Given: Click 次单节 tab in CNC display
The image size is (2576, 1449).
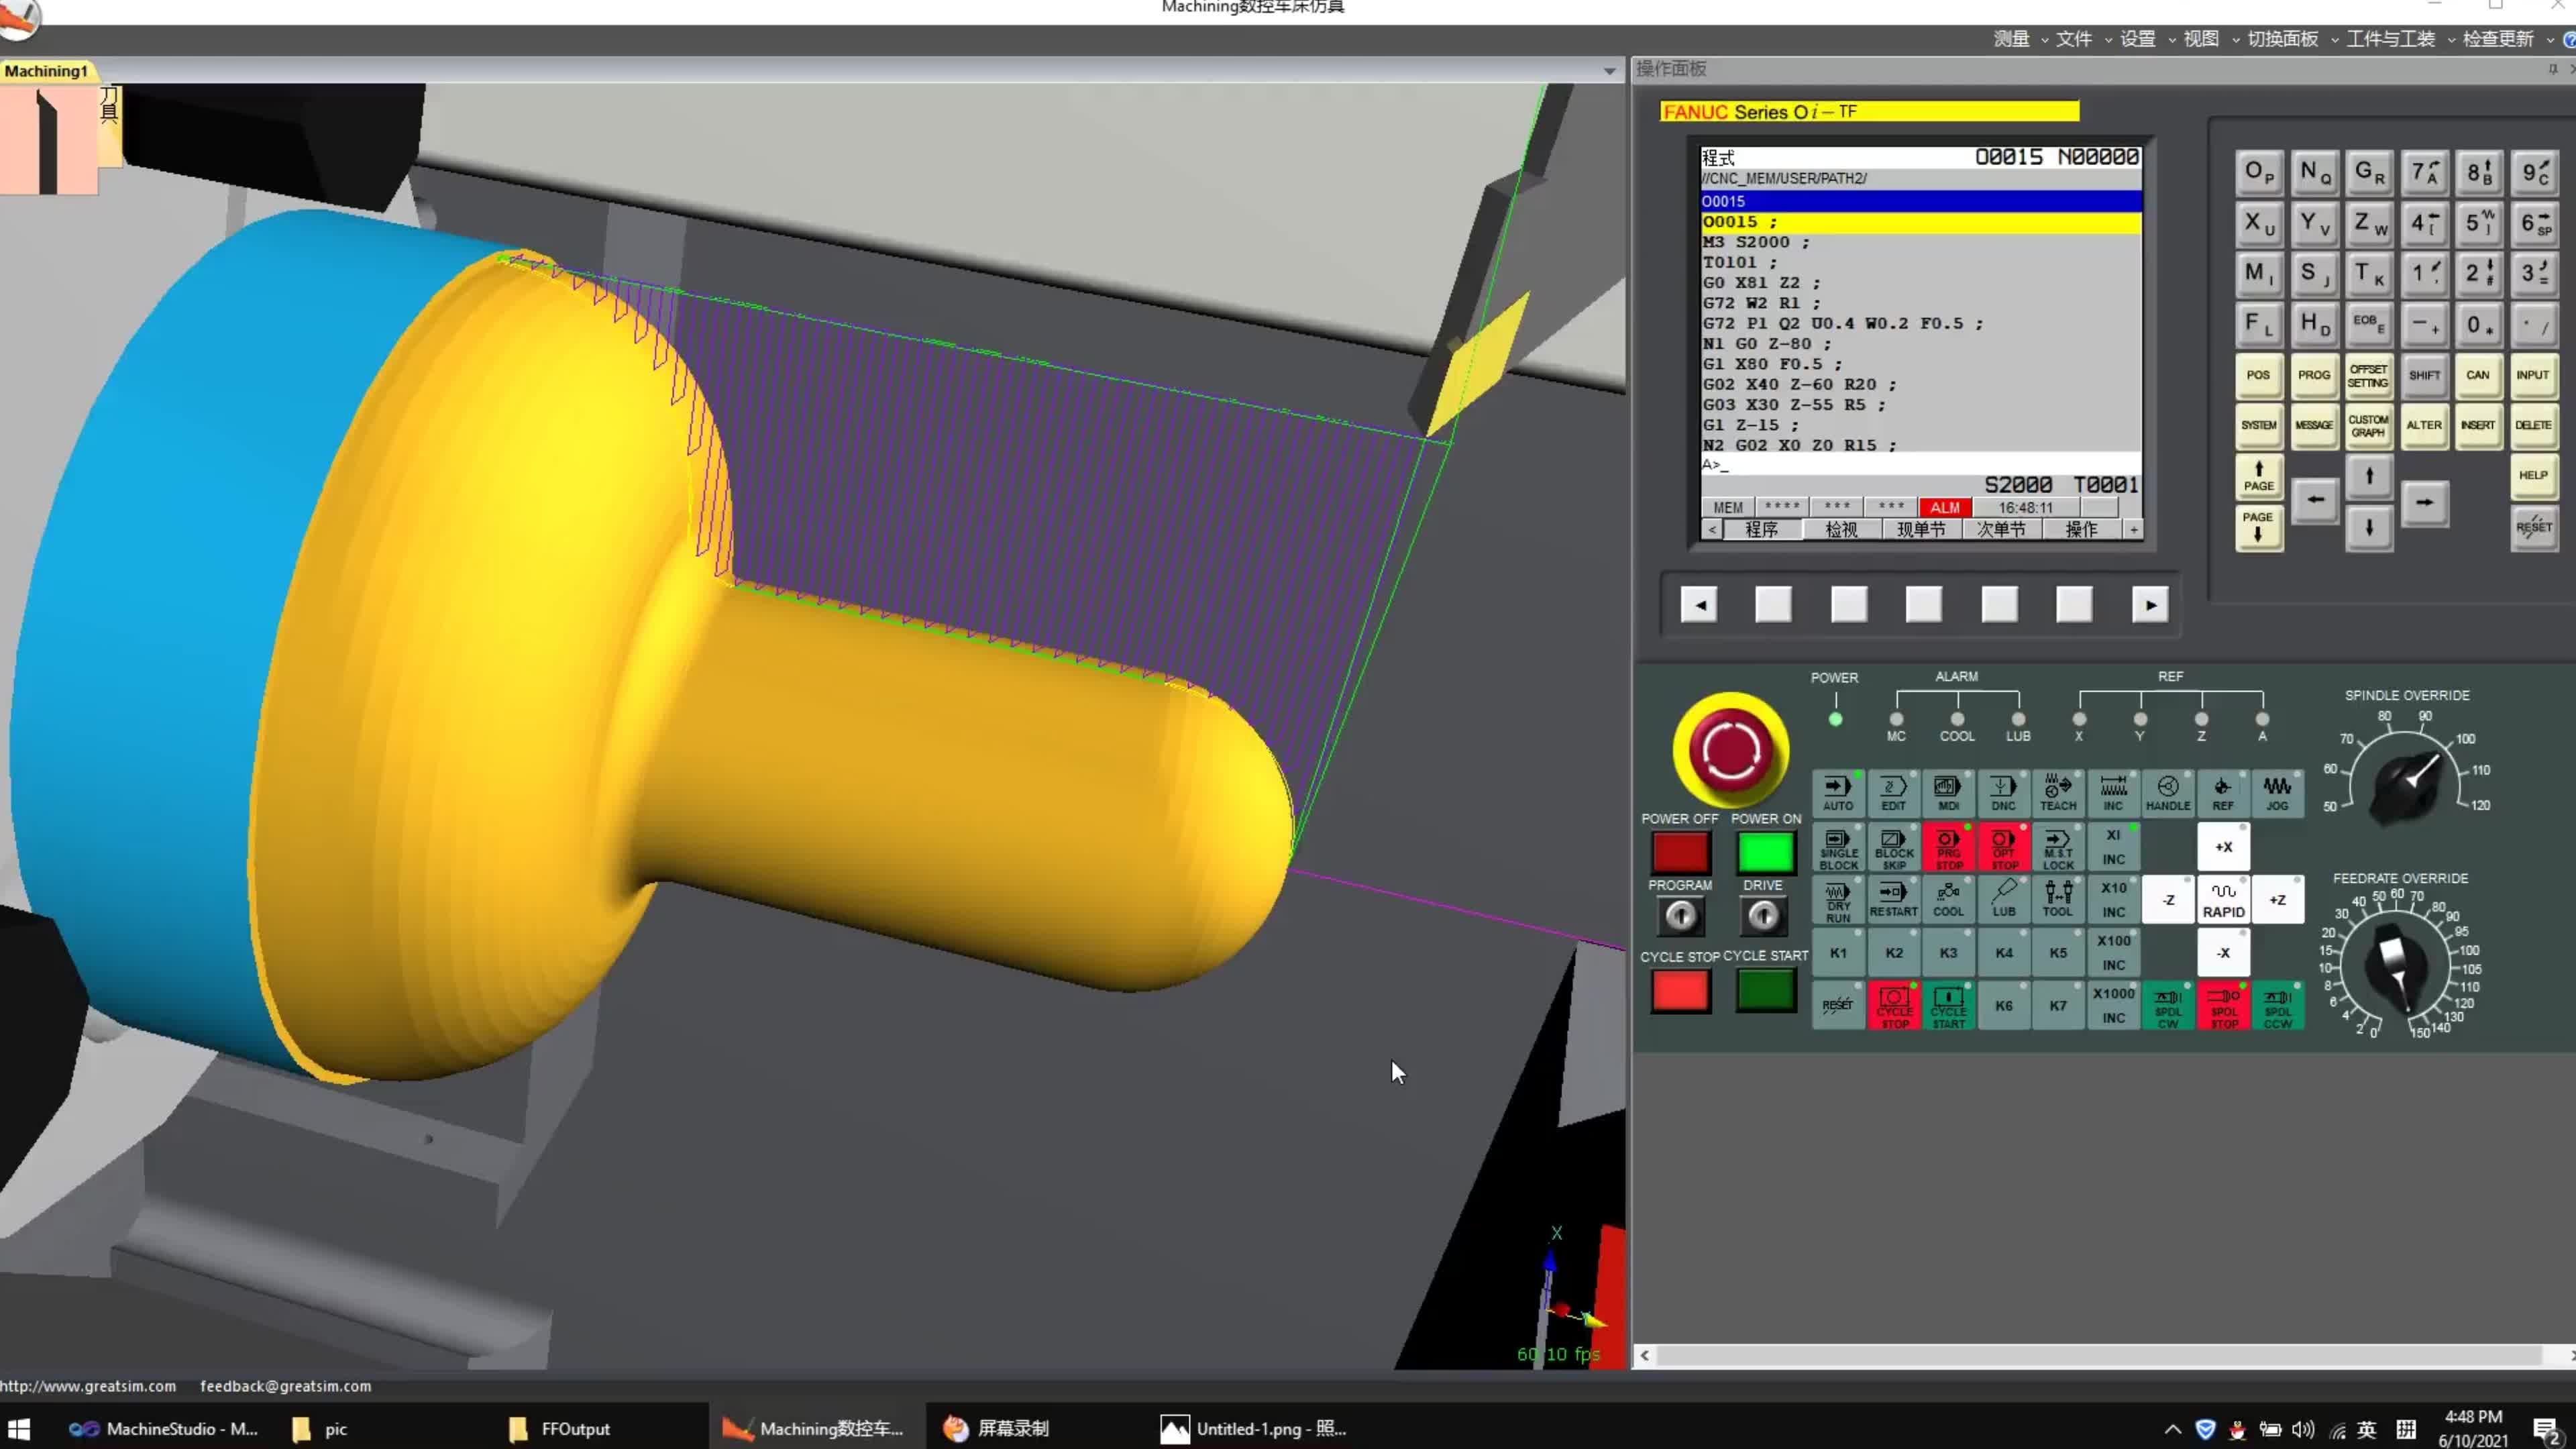Looking at the screenshot, I should [2001, 531].
